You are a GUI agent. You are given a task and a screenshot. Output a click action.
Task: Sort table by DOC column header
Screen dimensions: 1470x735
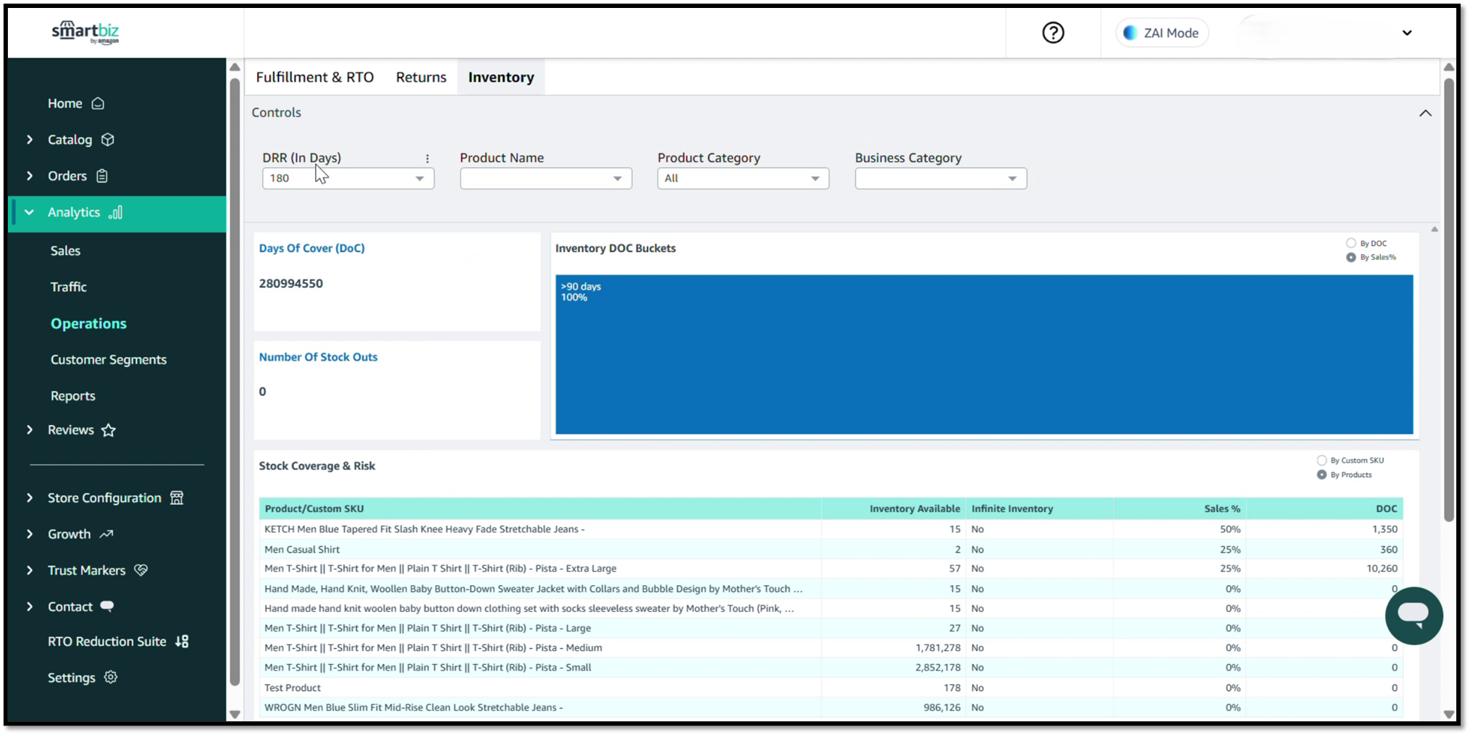click(1385, 508)
